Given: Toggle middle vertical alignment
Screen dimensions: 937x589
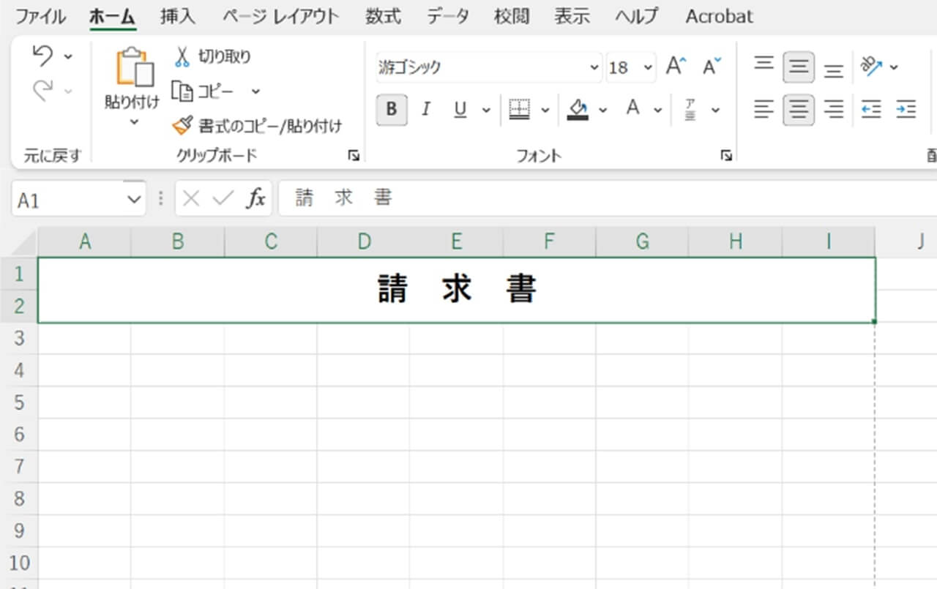Looking at the screenshot, I should pyautogui.click(x=799, y=67).
